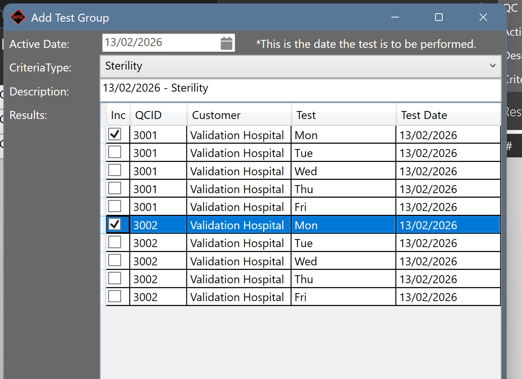Image resolution: width=522 pixels, height=379 pixels.
Task: Click QCID 3001 in the Thu row
Action: (x=158, y=189)
